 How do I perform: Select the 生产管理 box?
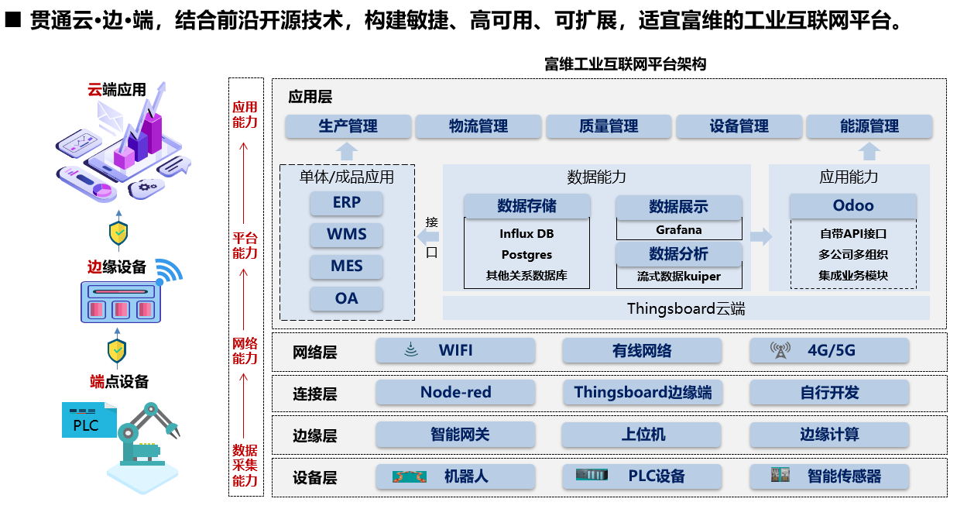point(348,126)
